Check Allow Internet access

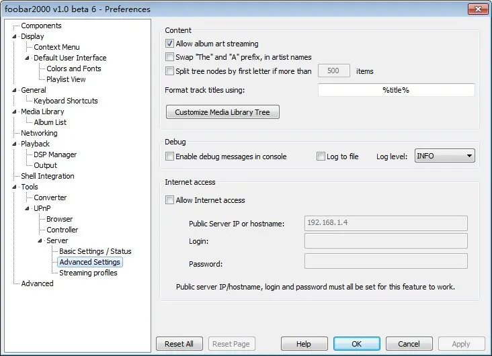pyautogui.click(x=169, y=199)
